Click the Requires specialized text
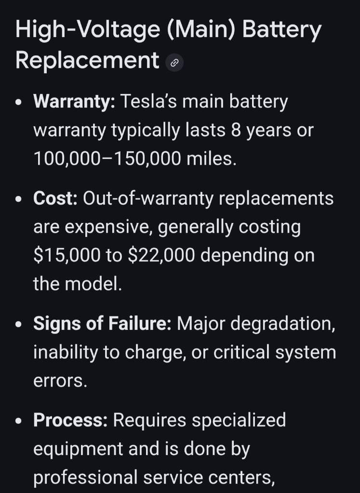 (x=199, y=420)
